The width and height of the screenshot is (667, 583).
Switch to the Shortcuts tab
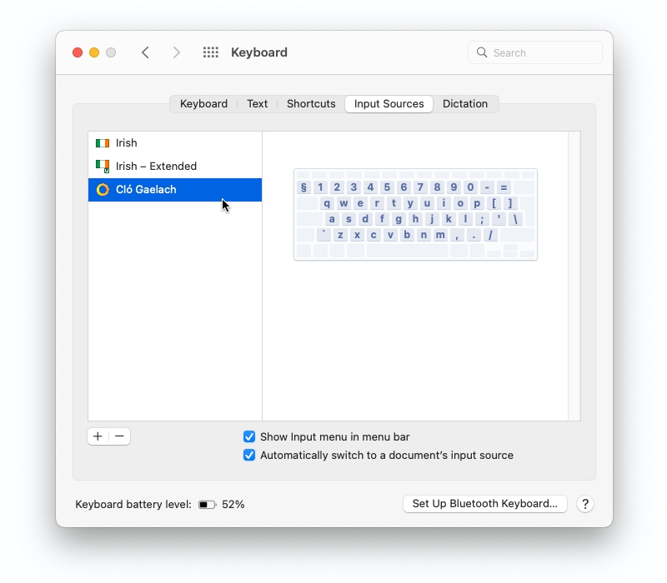(x=310, y=103)
